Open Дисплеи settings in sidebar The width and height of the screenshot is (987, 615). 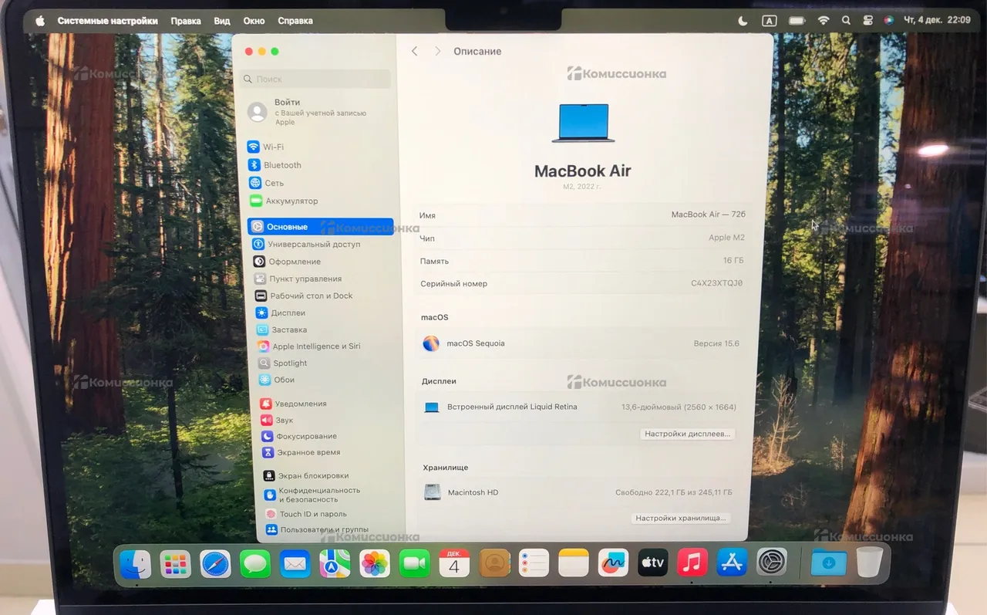(288, 313)
